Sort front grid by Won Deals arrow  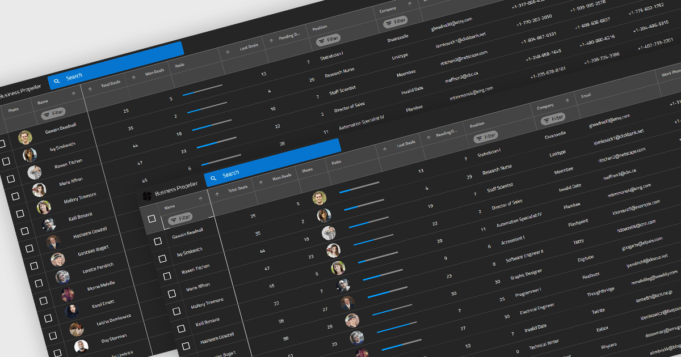(x=261, y=182)
